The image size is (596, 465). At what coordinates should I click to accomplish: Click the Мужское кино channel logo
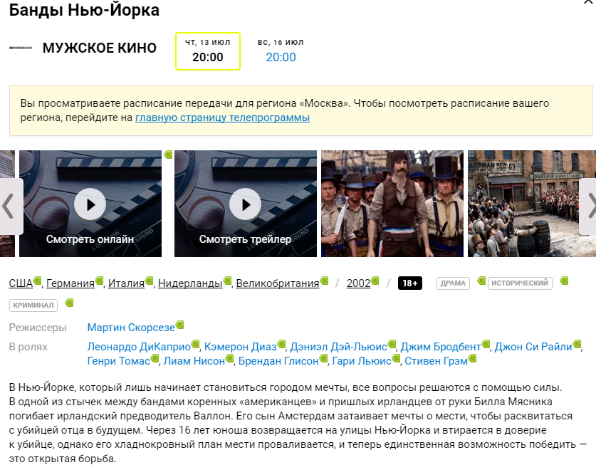(21, 48)
